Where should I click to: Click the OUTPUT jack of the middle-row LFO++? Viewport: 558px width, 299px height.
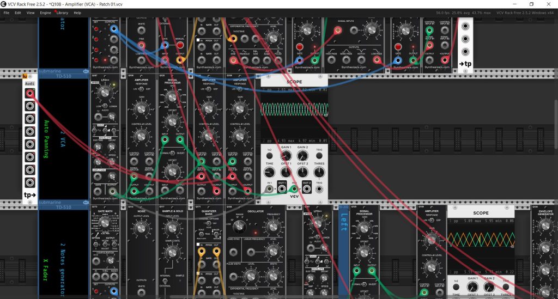point(112,191)
